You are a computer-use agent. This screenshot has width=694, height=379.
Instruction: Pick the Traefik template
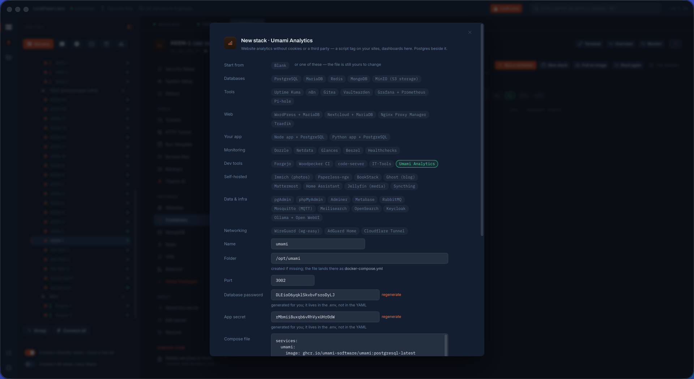pyautogui.click(x=282, y=124)
